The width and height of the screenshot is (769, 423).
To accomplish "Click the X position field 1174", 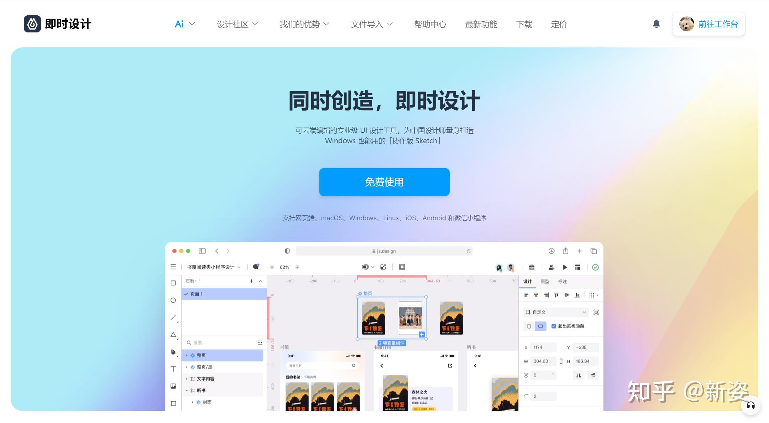I will (543, 347).
